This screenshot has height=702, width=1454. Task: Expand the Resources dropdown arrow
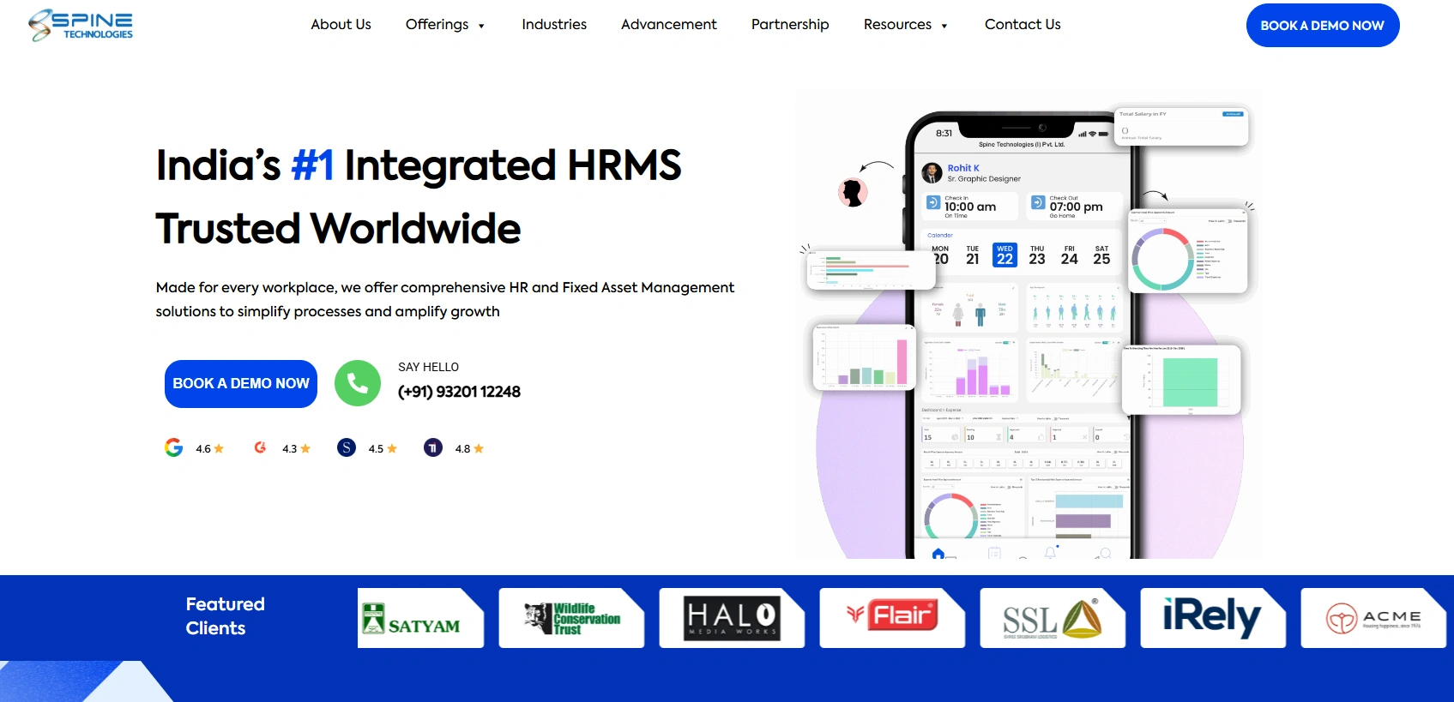944,26
